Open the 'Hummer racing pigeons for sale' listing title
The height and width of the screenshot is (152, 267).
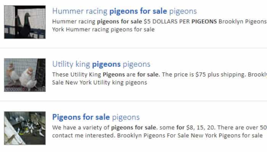pyautogui.click(x=124, y=11)
